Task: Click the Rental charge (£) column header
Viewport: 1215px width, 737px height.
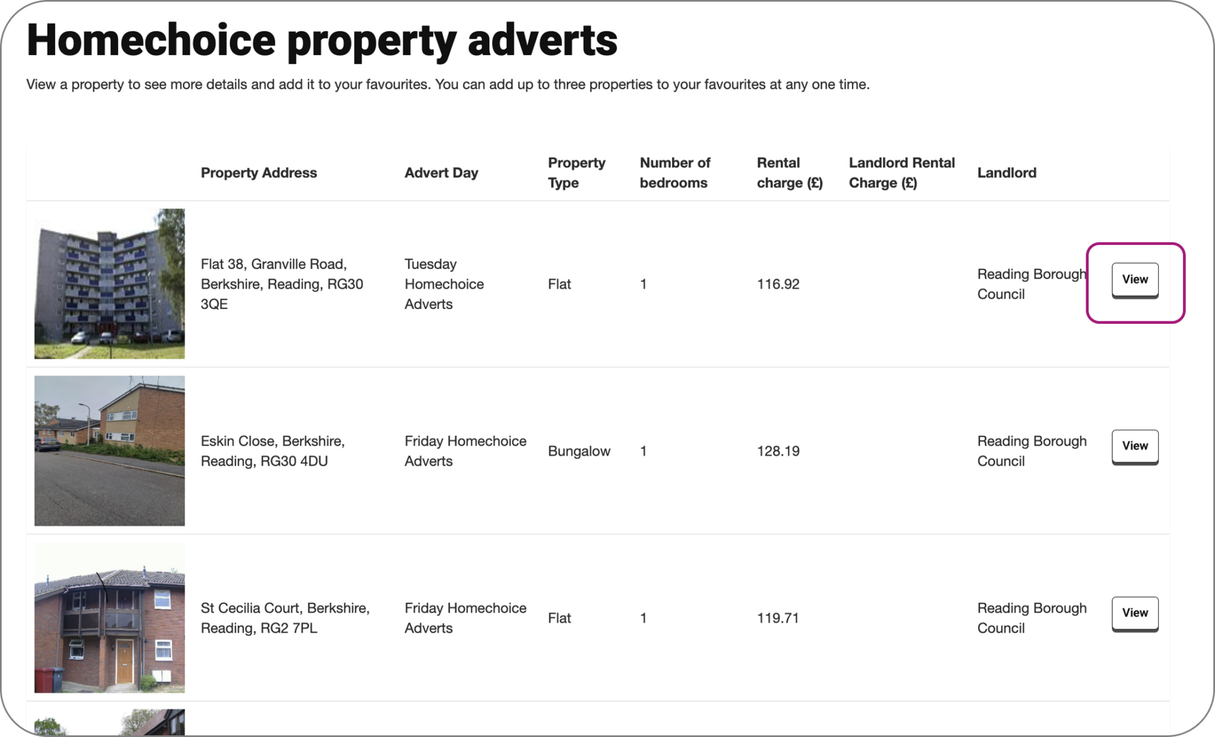Action: click(789, 173)
